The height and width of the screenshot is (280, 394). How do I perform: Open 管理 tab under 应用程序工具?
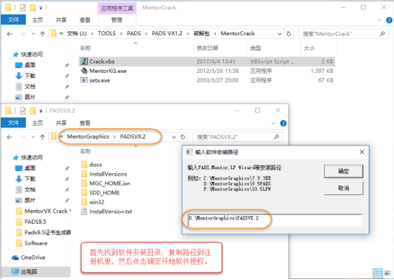(x=117, y=20)
